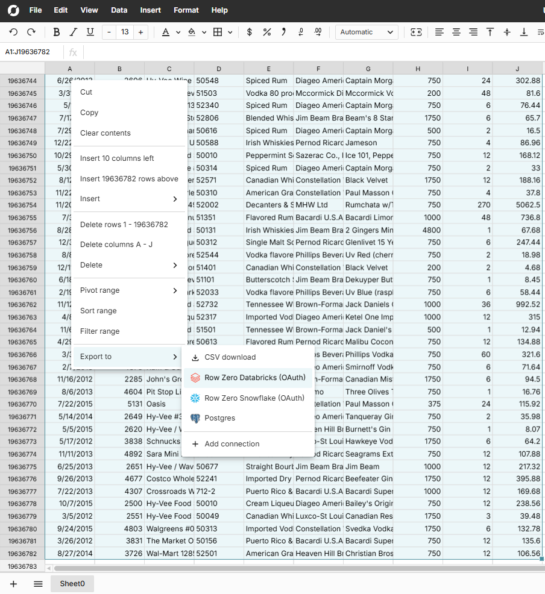The image size is (545, 594).
Task: Select Sort range from the context menu
Action: 98,310
